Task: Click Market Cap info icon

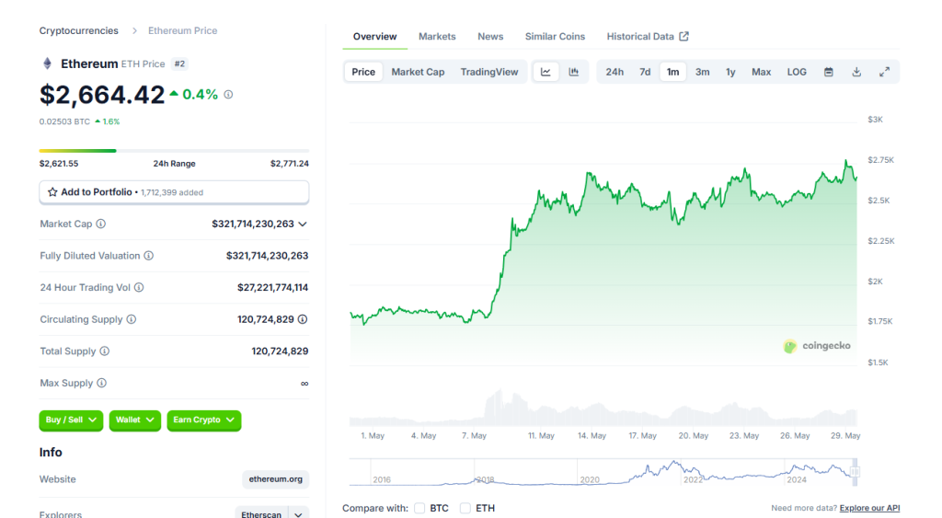Action: [x=101, y=224]
